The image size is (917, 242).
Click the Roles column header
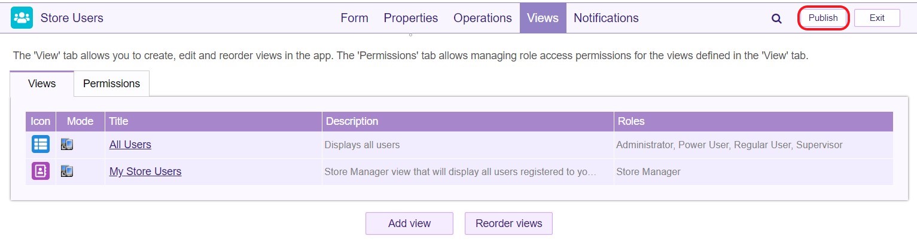(x=631, y=121)
